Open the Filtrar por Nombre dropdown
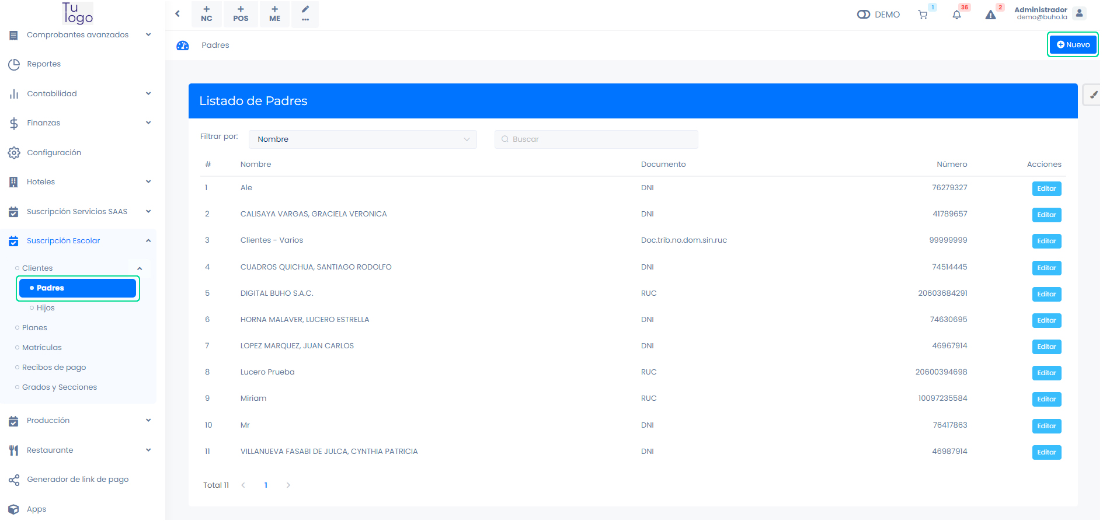Image resolution: width=1103 pixels, height=521 pixels. click(363, 139)
